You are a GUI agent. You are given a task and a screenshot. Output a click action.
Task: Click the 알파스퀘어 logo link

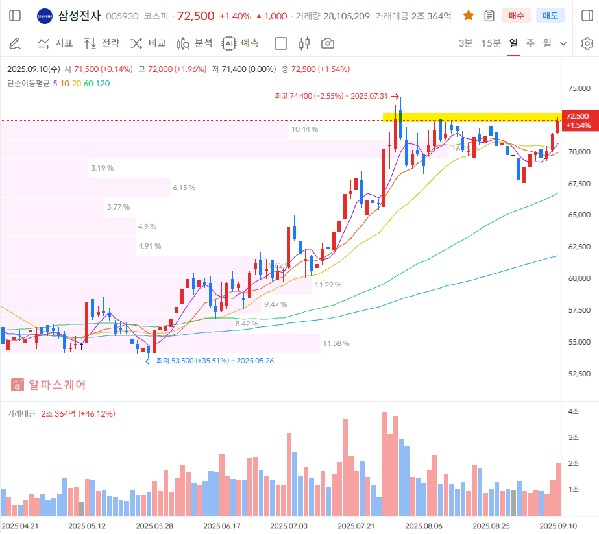click(x=48, y=385)
